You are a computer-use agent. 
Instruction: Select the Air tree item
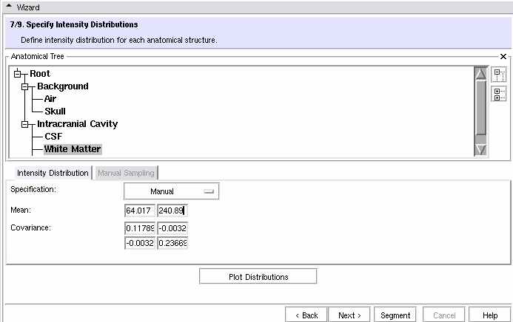[x=50, y=99]
